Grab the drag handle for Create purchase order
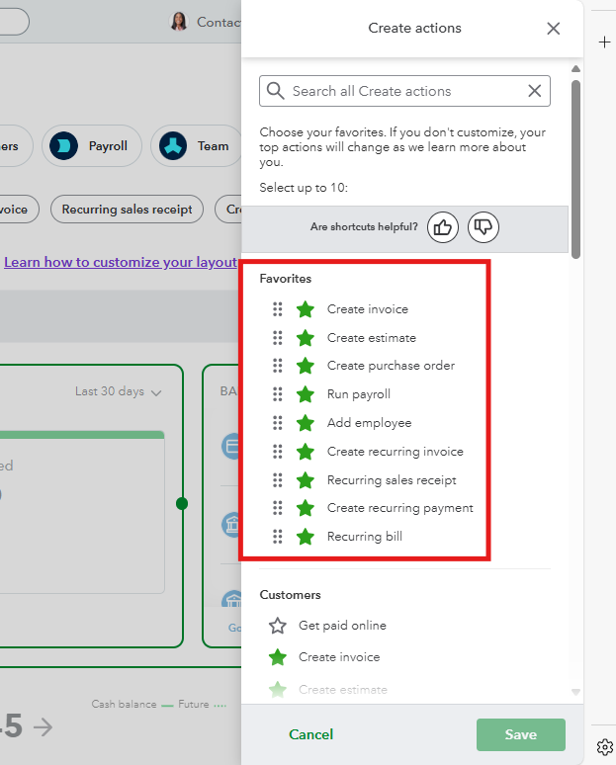Viewport: 616px width, 765px height. point(277,366)
